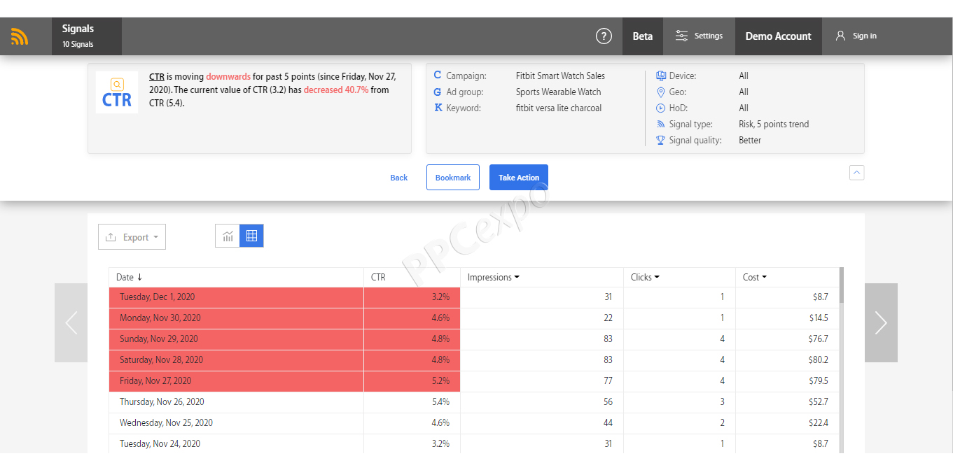Click the Take Action button

(x=519, y=178)
